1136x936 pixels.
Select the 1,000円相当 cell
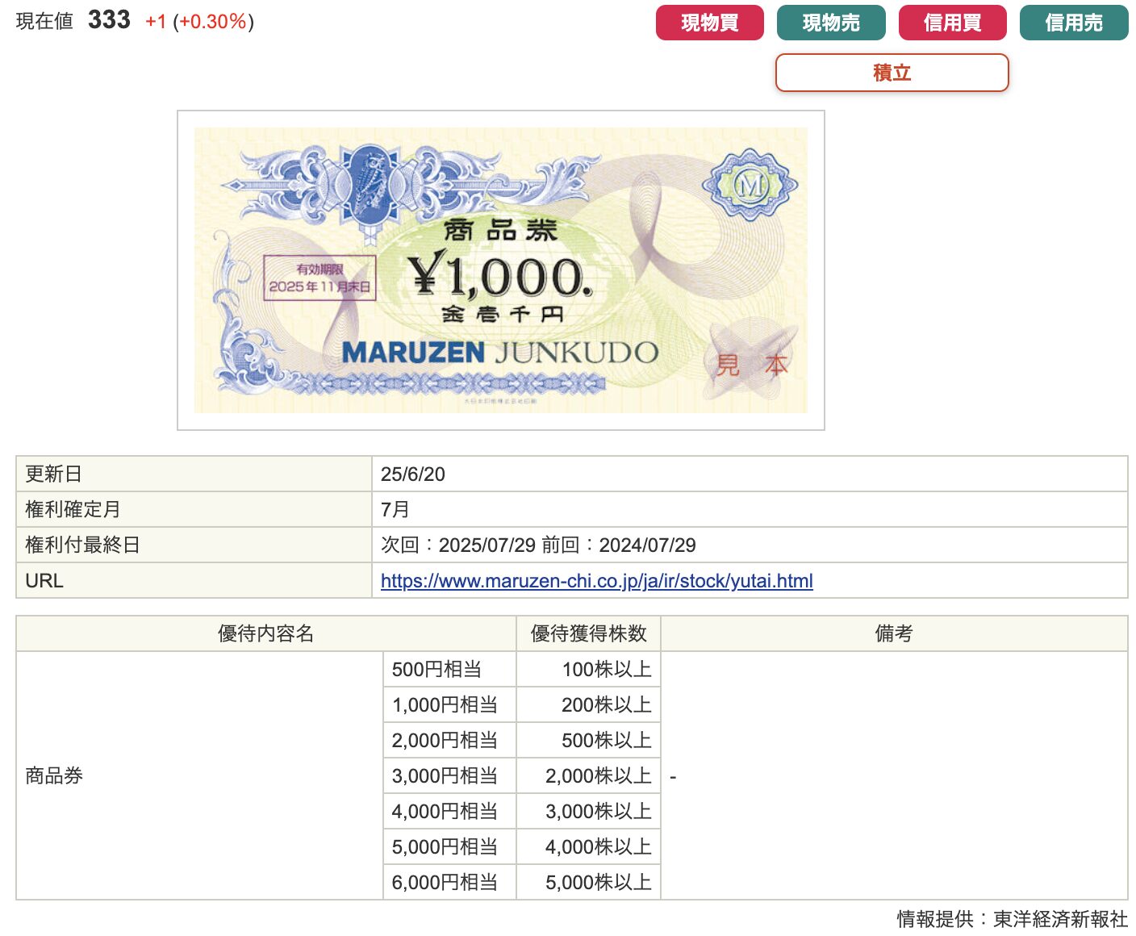tap(449, 705)
